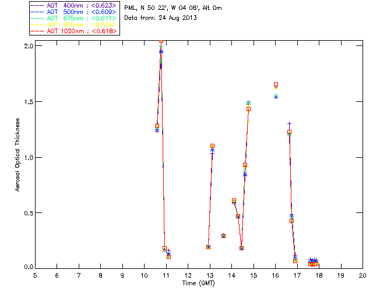
Task: Click the 'Time (GMT)' x-axis label
Action: (198, 283)
